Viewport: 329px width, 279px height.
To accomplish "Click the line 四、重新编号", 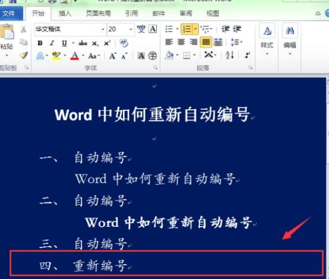I will 83,265.
